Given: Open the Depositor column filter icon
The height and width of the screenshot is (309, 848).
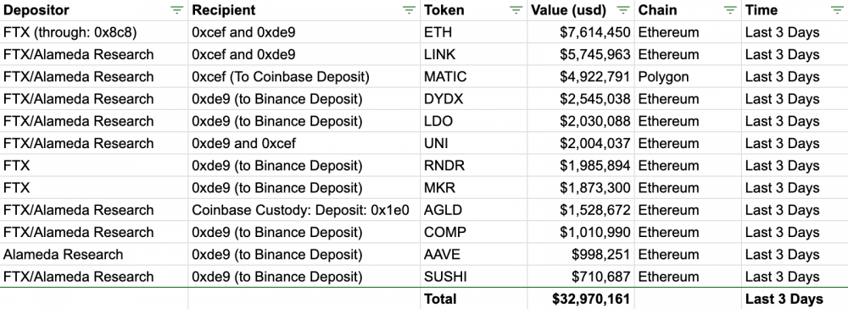Looking at the screenshot, I should pyautogui.click(x=176, y=10).
